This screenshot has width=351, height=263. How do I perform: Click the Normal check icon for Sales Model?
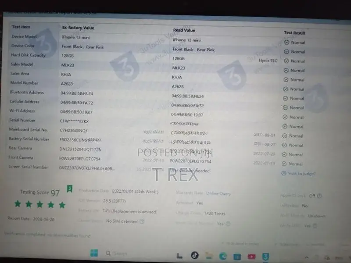click(286, 70)
